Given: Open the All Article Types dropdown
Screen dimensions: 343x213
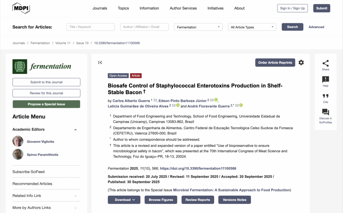Looking at the screenshot, I should [252, 27].
